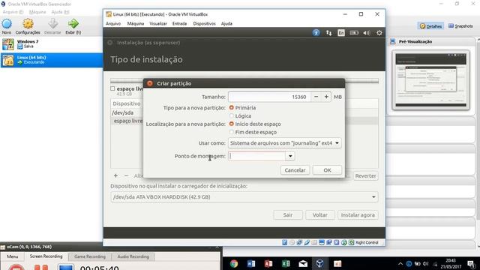The image size is (480, 270).
Task: Click the Access icon in Windows taskbar
Action: pos(268,263)
